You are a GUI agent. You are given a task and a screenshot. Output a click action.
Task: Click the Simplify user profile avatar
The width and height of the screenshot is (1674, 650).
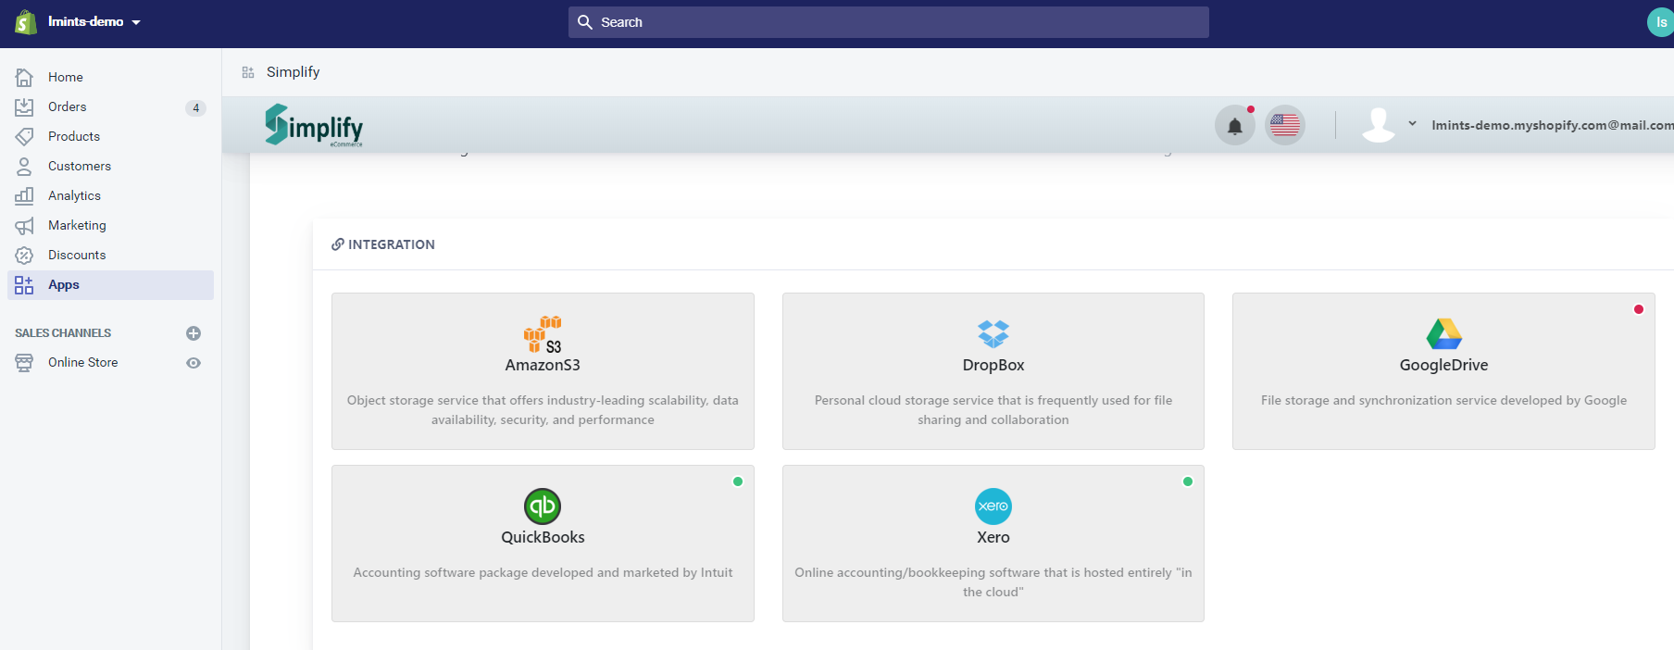point(1379,125)
